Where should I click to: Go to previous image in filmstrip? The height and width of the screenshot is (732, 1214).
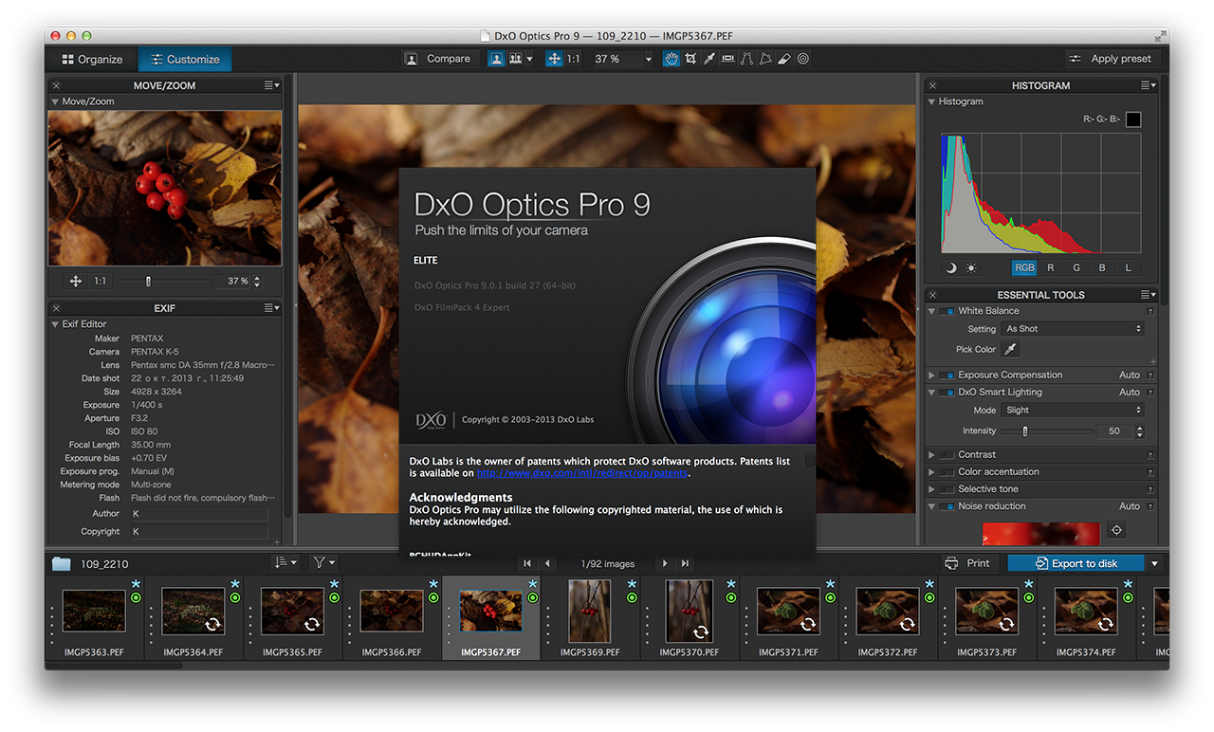547,563
